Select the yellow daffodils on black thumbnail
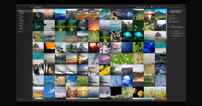The height and width of the screenshot is (106, 202). (x=138, y=92)
